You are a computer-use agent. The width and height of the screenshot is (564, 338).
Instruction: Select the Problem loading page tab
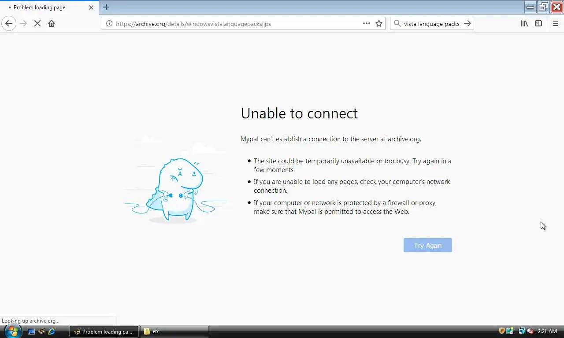click(49, 7)
